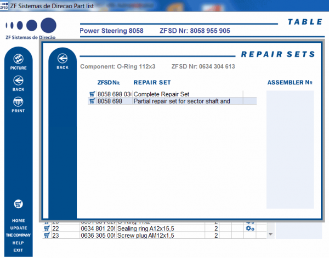Open HELP from the sidebar

[18, 243]
